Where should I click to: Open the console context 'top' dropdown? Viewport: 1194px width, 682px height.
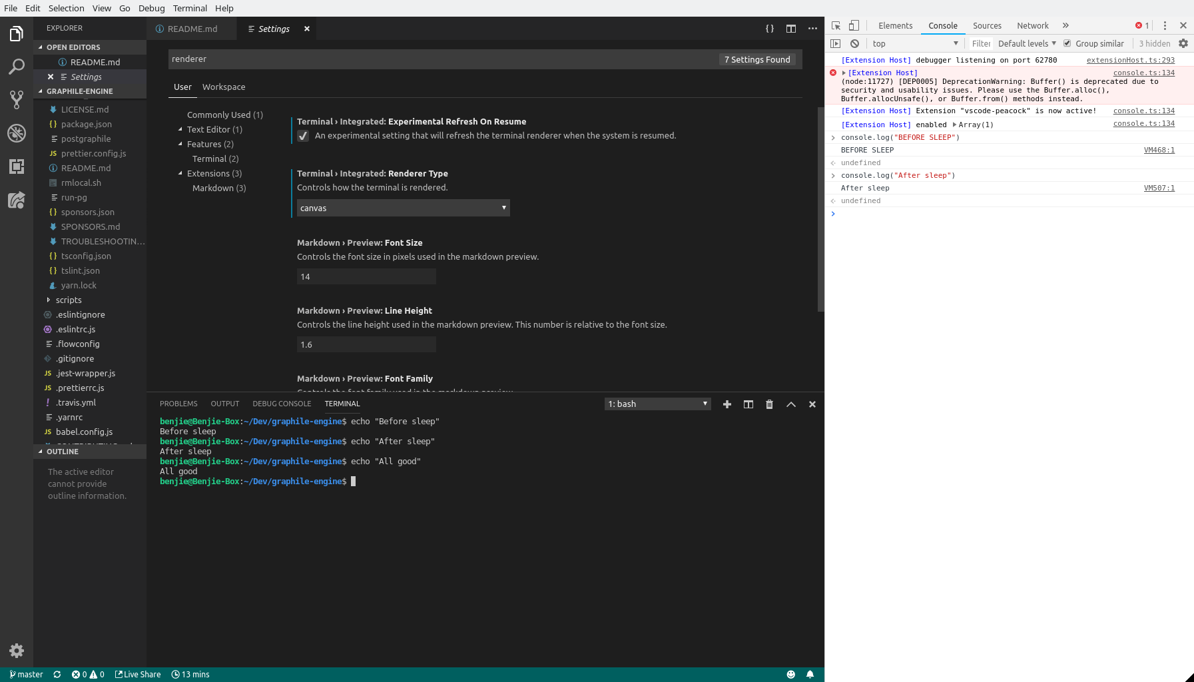click(915, 43)
